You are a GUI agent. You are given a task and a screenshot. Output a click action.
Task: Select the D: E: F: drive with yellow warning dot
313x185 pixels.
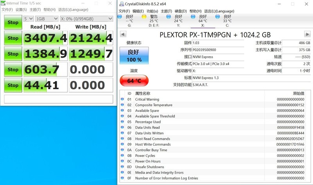click(x=154, y=21)
